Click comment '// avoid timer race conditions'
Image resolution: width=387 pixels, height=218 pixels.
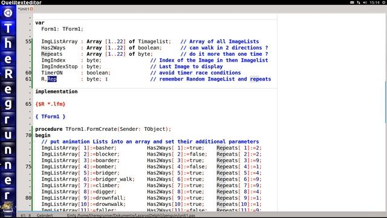195,73
